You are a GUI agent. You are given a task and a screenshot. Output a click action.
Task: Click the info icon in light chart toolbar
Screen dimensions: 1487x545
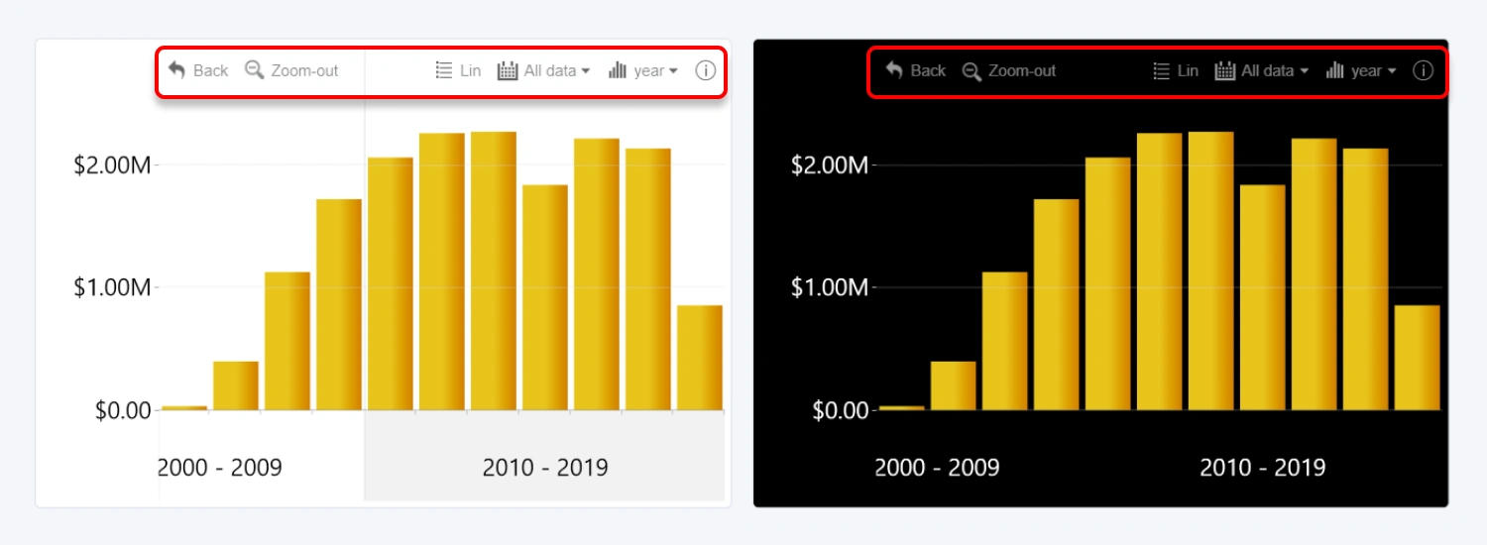pyautogui.click(x=705, y=70)
